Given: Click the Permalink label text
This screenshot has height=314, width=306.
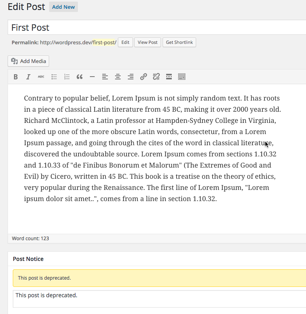Looking at the screenshot, I should click(x=25, y=42).
